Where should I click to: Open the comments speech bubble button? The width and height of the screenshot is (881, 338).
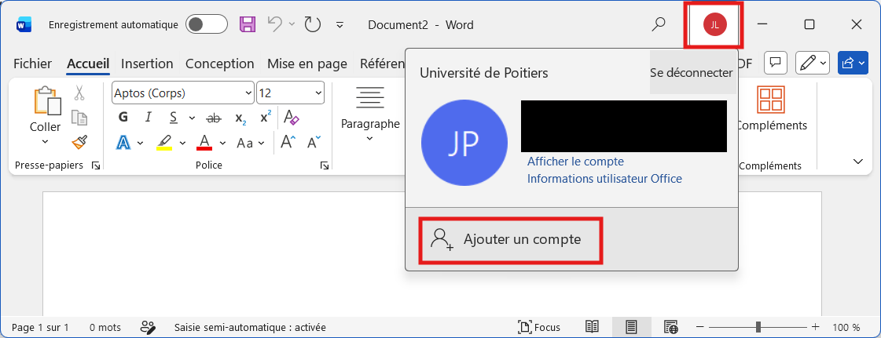[776, 63]
